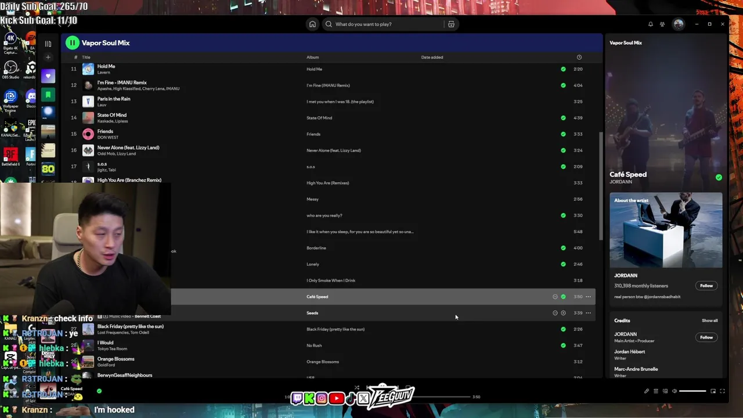Sort by track number column header
The height and width of the screenshot is (418, 743).
[75, 57]
